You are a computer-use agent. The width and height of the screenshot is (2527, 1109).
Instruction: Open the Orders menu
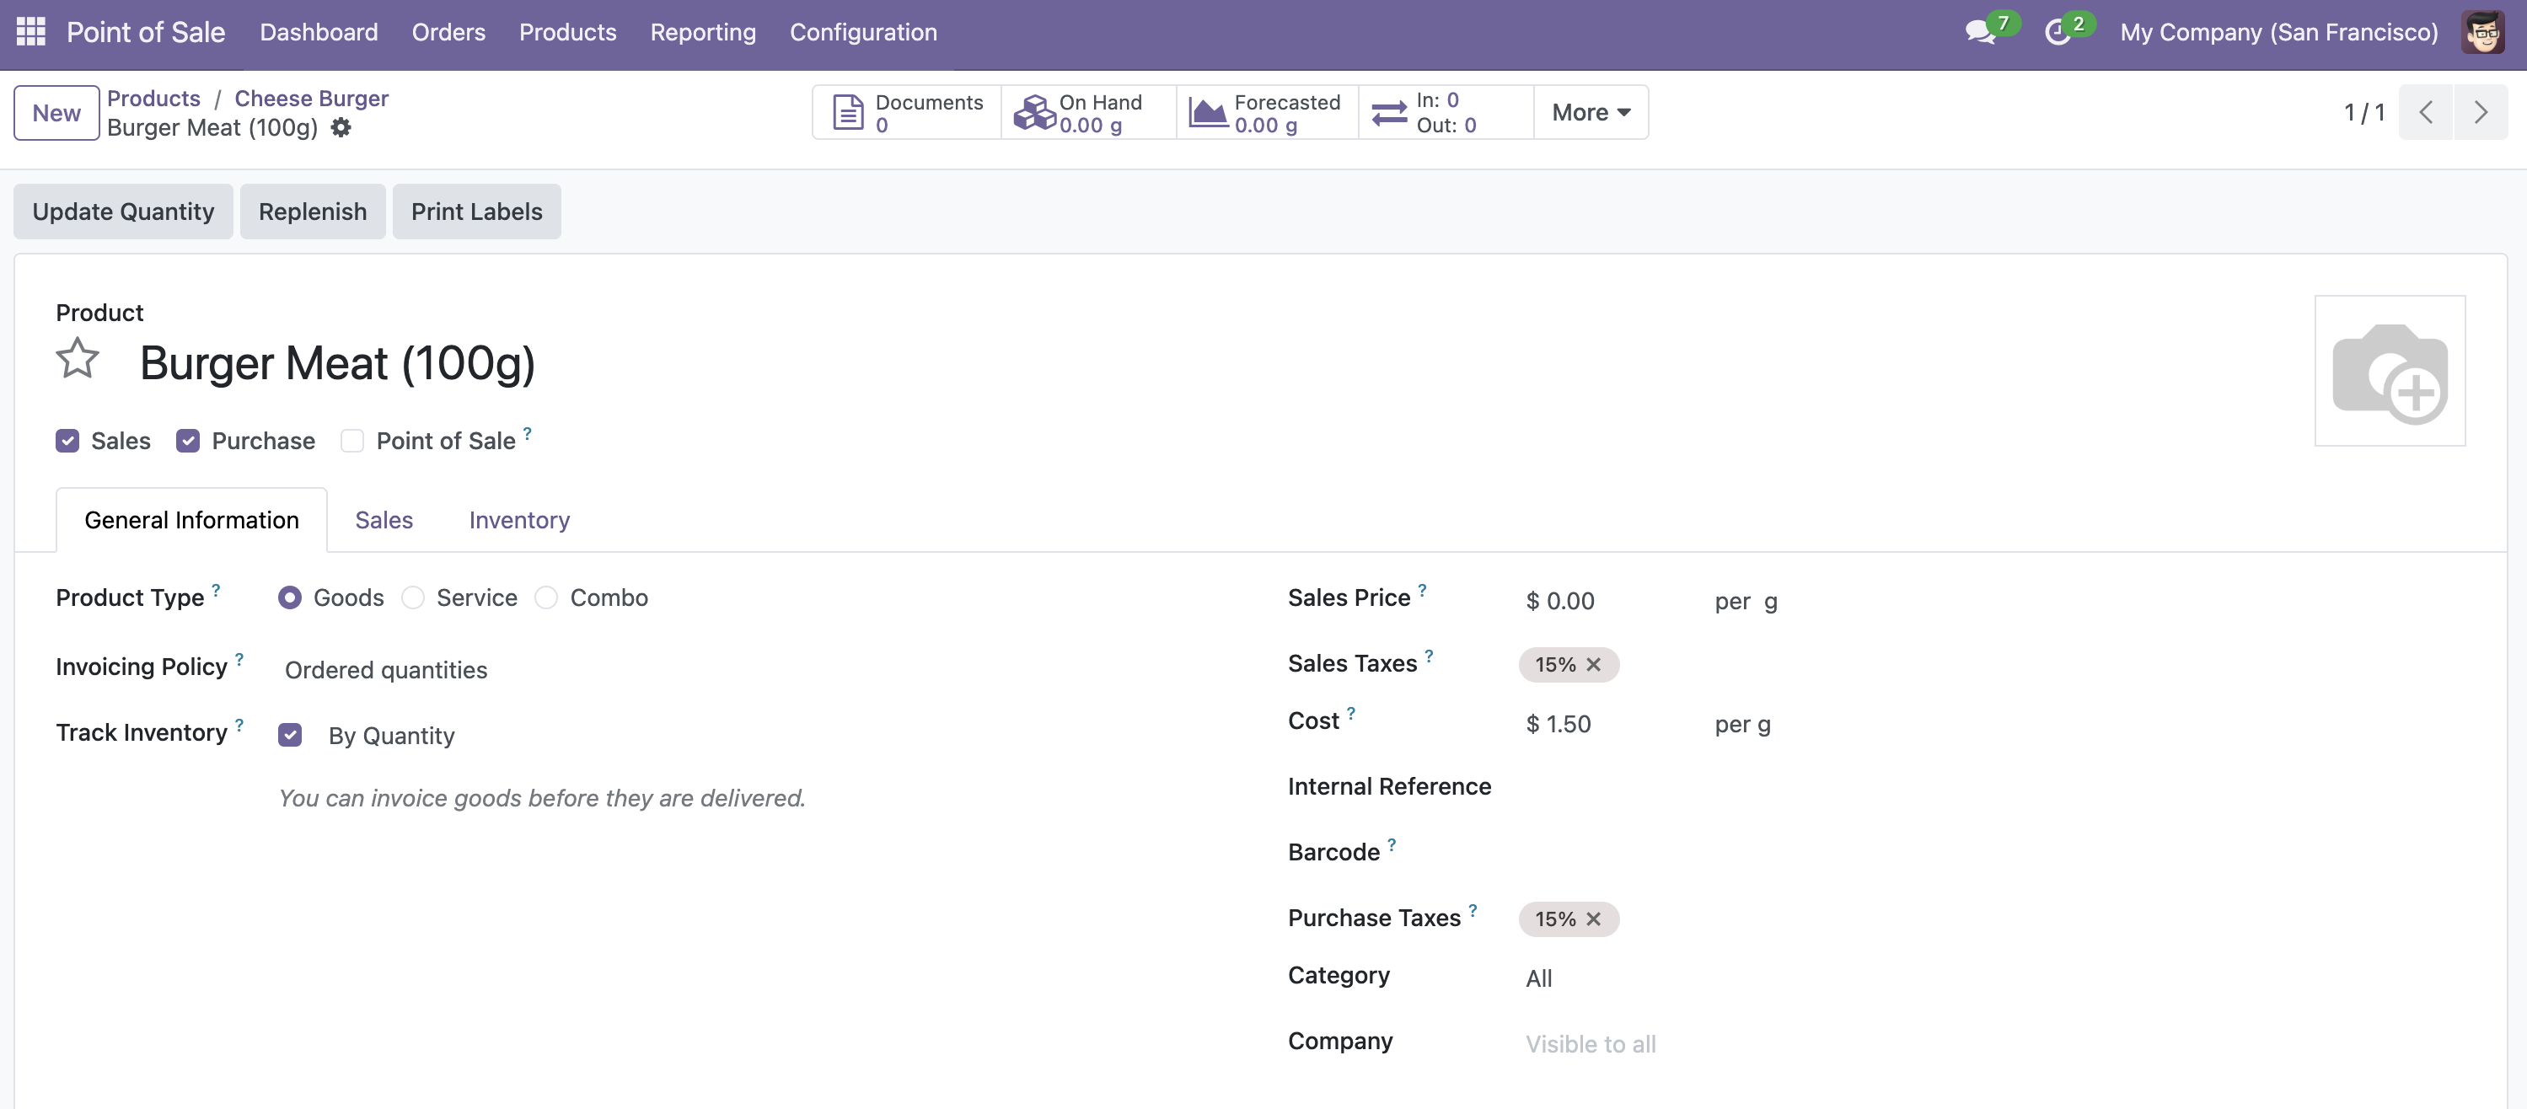tap(448, 32)
